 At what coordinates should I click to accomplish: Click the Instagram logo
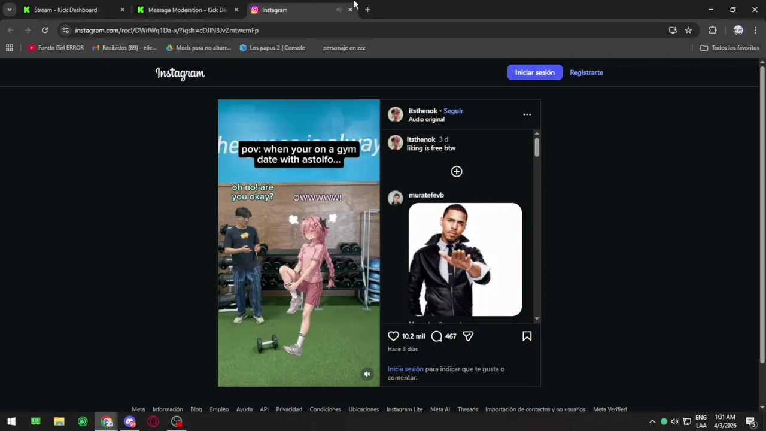(x=180, y=73)
